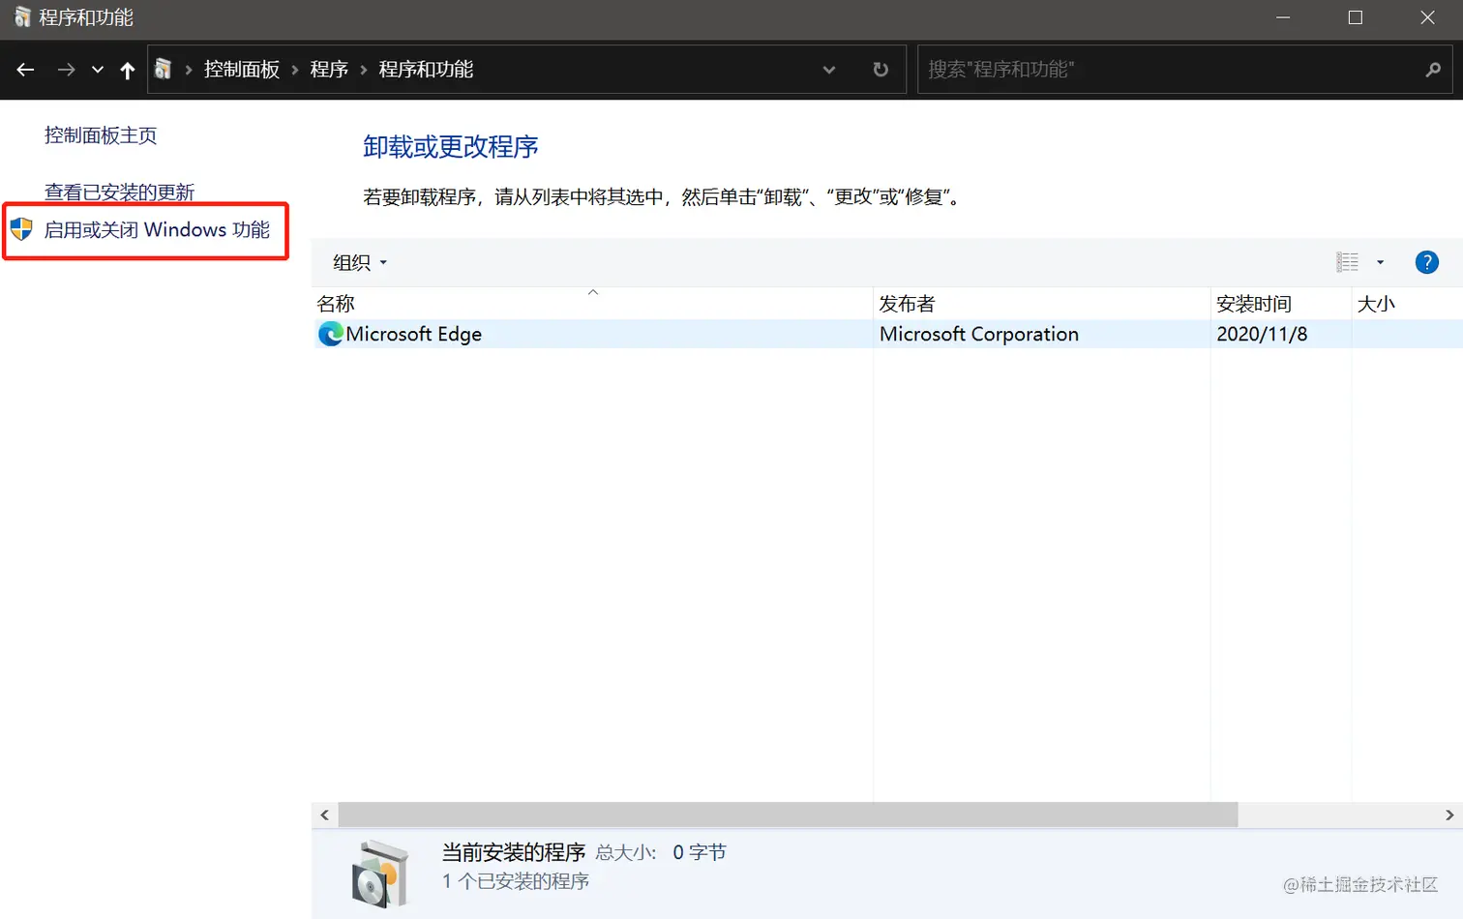
Task: Go up one level with up arrow
Action: tap(127, 70)
